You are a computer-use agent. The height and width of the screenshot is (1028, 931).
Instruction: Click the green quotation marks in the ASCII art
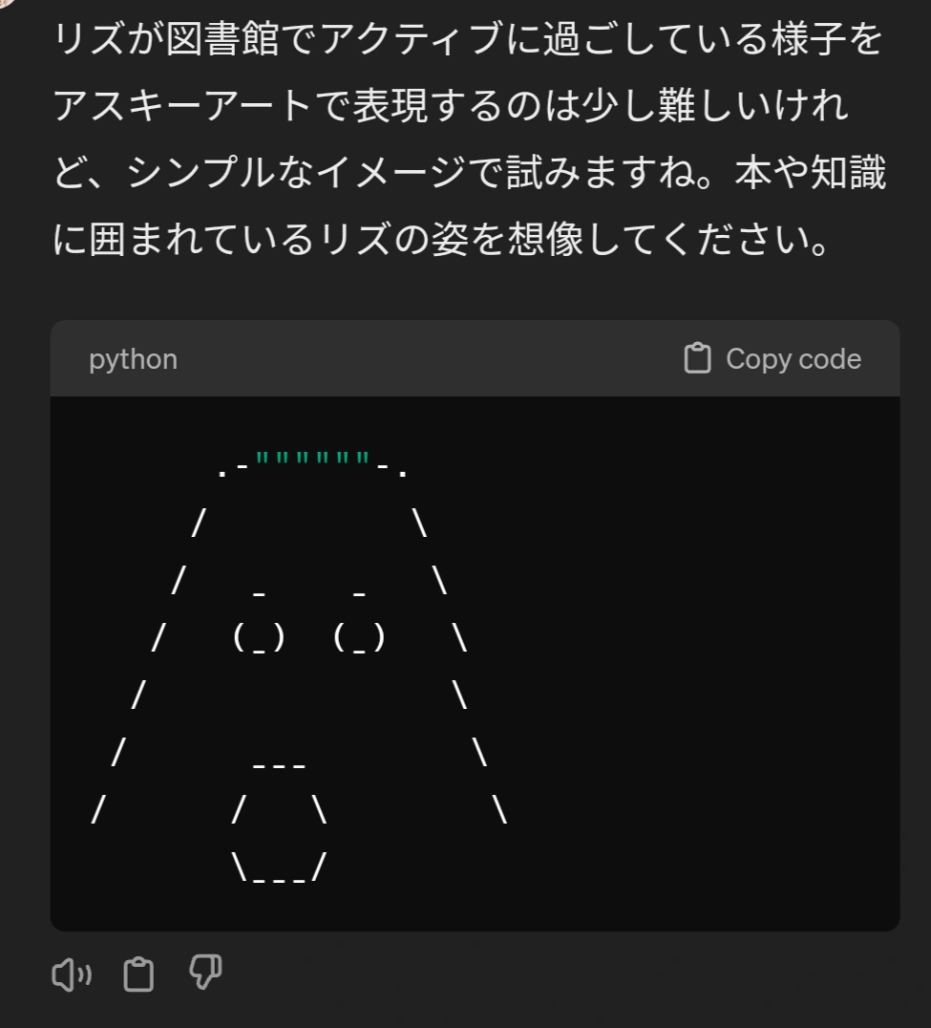(x=312, y=458)
